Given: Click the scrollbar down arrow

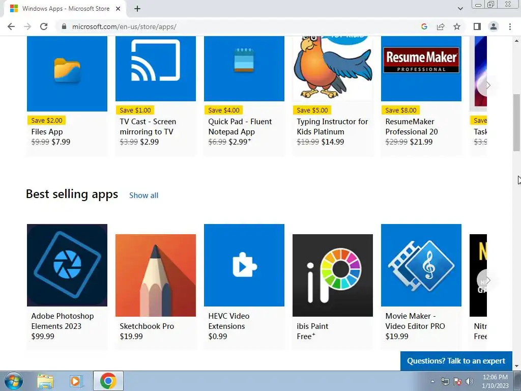Looking at the screenshot, I should (516, 366).
